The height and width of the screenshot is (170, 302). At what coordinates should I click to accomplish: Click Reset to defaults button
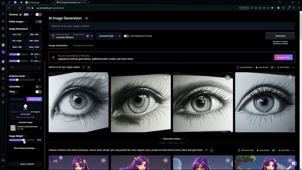(25, 164)
